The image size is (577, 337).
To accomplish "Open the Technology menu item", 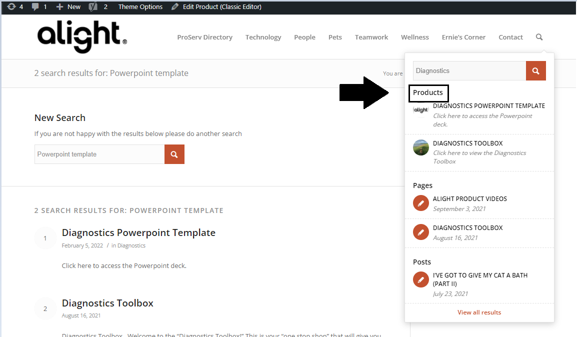I will pyautogui.click(x=263, y=37).
